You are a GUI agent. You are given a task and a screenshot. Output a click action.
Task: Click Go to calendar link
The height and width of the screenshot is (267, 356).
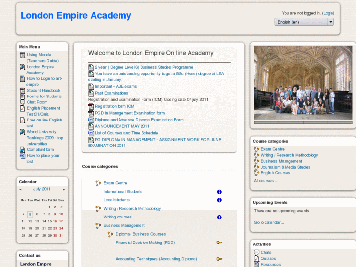click(x=268, y=223)
